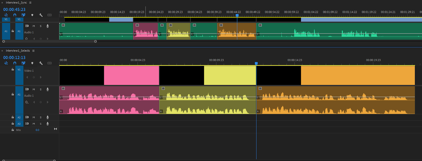Toggle the A1 track lock in Interview1_Sync
422x161 pixels.
[x=13, y=31]
